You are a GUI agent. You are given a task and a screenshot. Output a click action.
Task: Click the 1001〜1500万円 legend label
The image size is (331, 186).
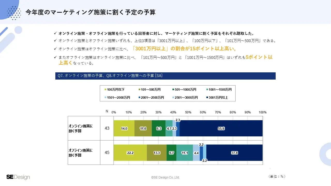220,90
